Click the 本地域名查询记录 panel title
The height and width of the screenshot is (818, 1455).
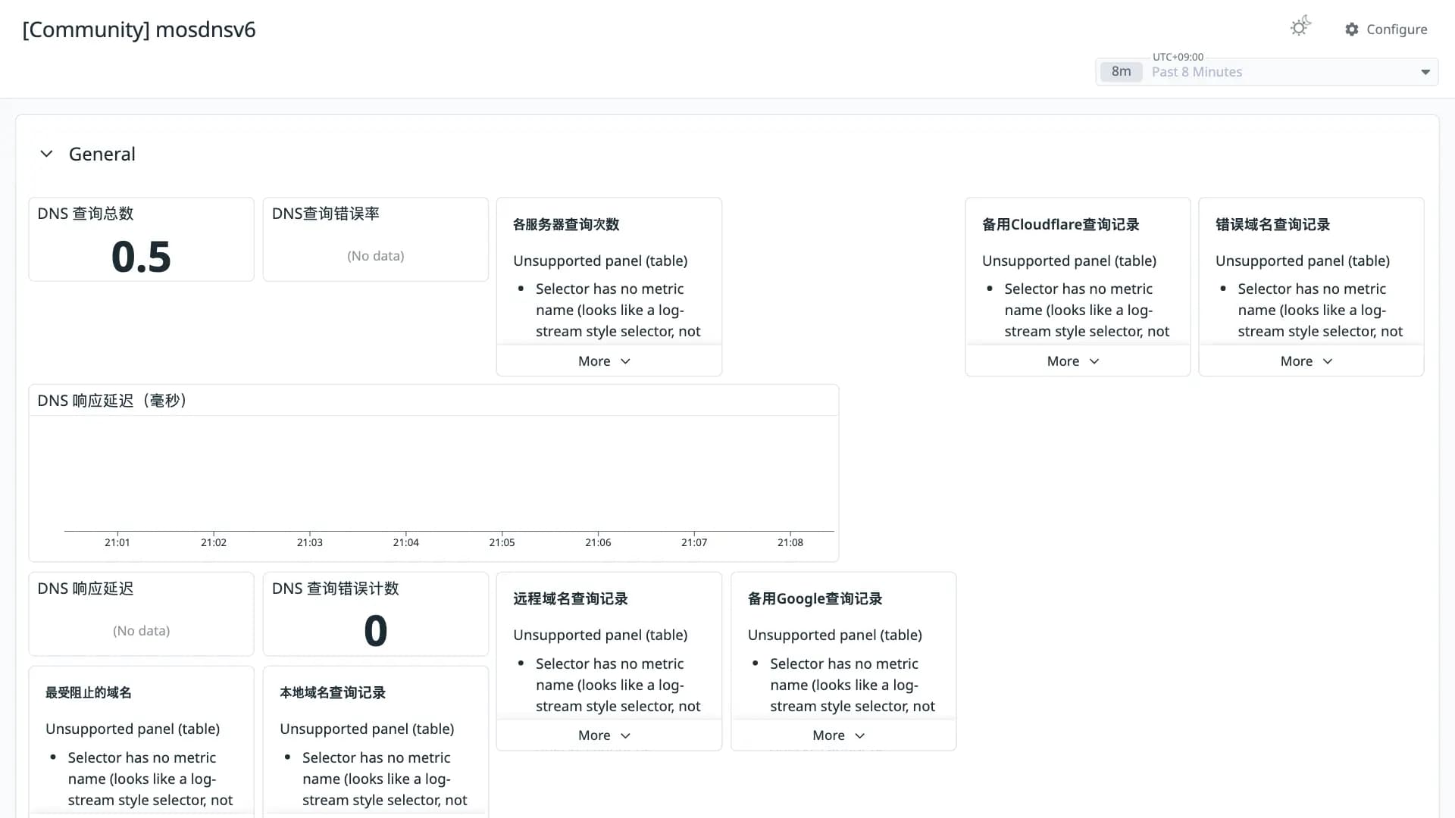333,692
